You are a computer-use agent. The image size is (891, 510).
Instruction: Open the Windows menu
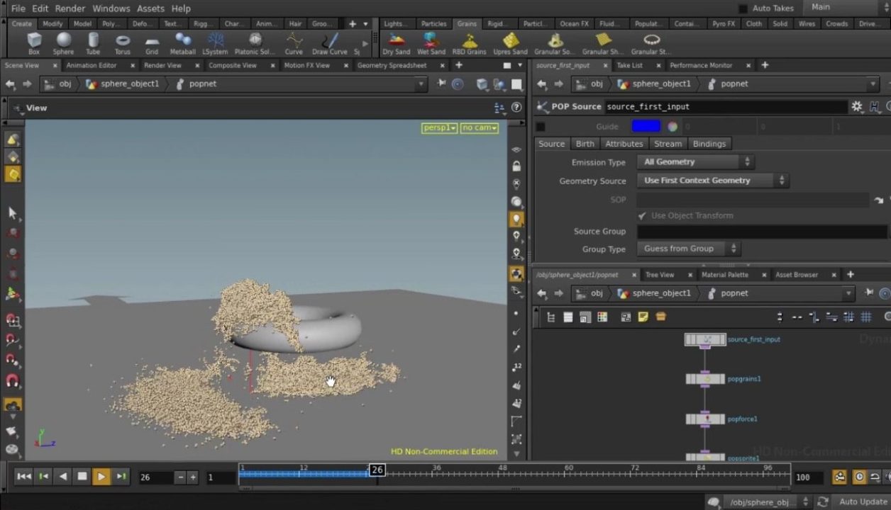[x=111, y=8]
